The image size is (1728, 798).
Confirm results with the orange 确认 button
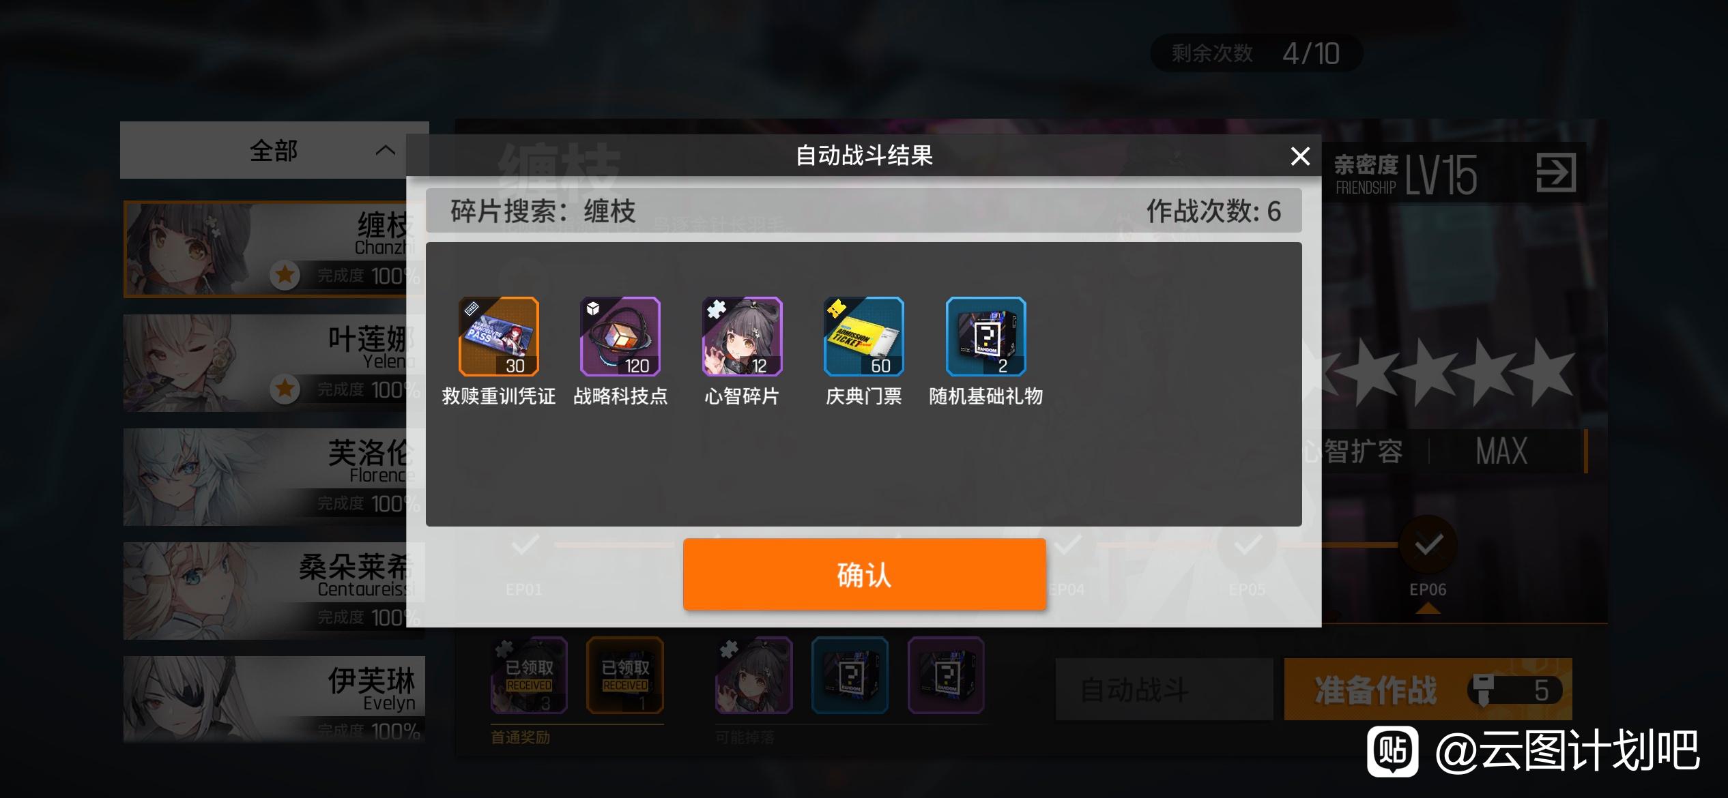(865, 574)
